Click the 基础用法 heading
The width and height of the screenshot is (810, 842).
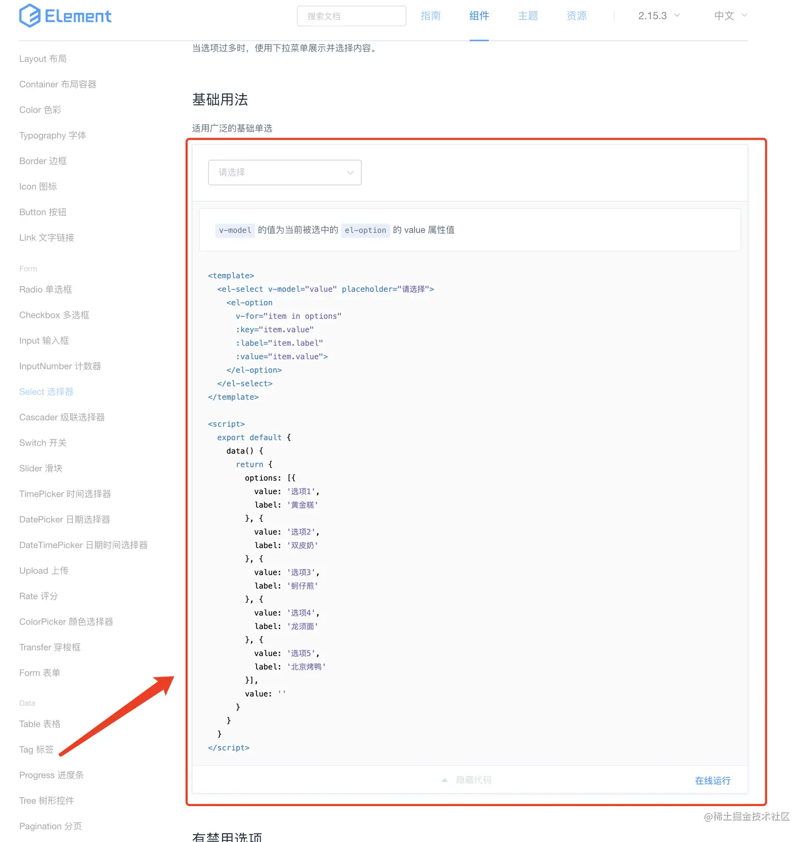pos(220,100)
